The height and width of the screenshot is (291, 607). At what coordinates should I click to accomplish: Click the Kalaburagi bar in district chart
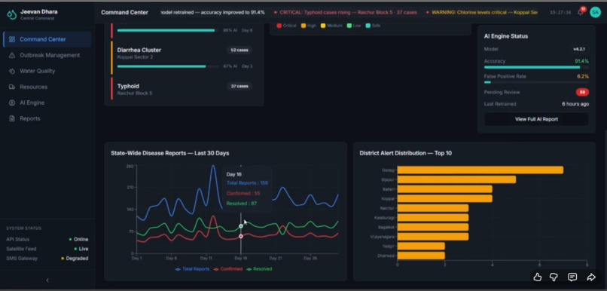coord(433,217)
